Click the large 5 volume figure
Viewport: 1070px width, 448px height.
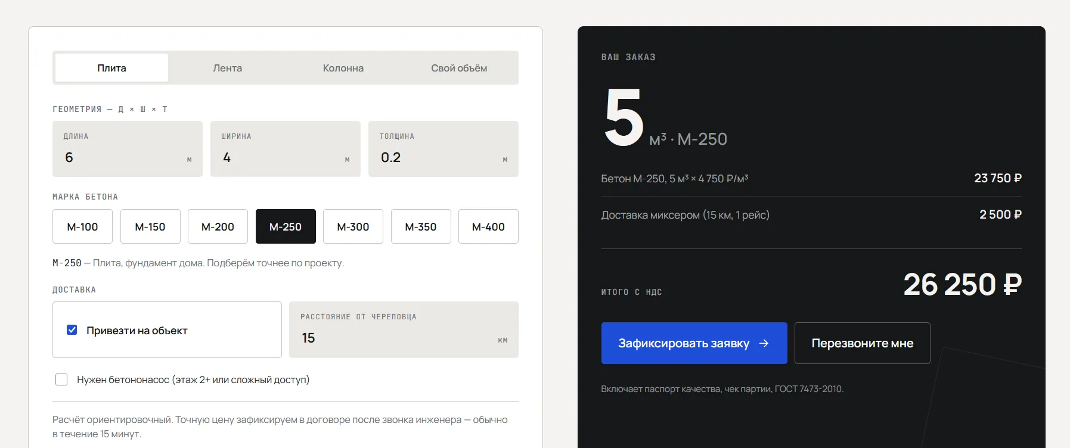coord(624,117)
